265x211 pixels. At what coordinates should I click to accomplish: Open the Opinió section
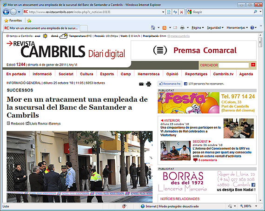pos(172,74)
